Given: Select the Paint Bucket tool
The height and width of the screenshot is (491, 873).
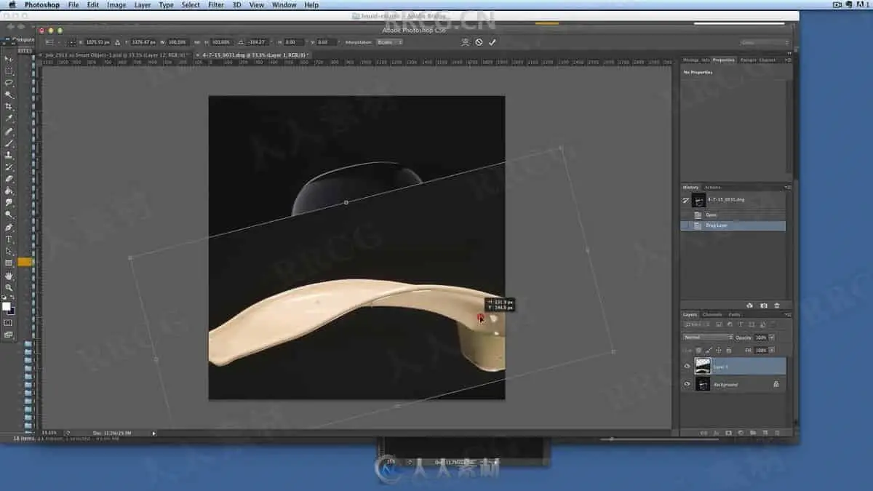Looking at the screenshot, I should (x=9, y=191).
